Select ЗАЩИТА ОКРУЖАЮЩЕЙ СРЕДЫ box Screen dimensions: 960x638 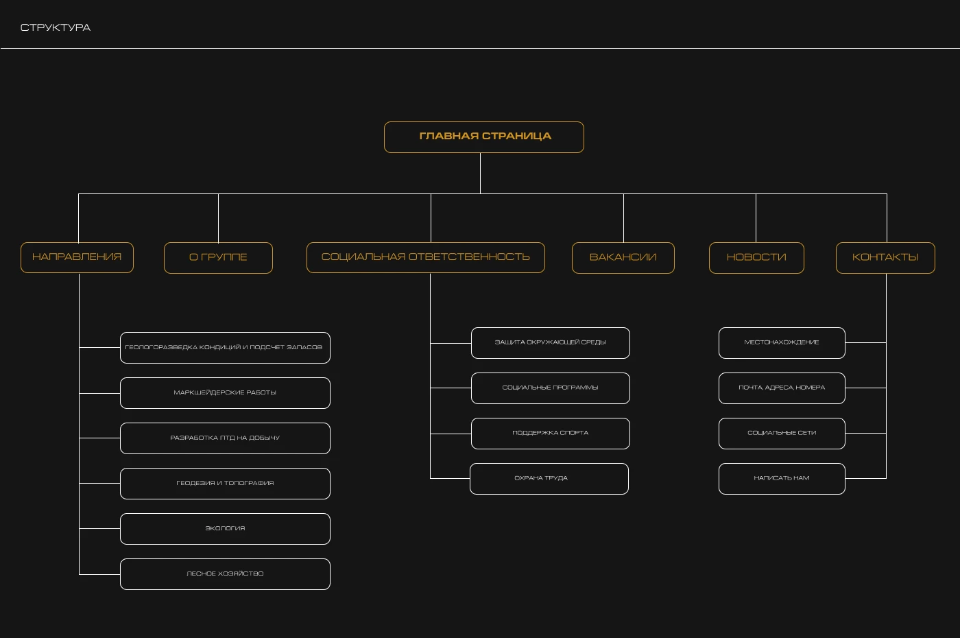pos(550,343)
